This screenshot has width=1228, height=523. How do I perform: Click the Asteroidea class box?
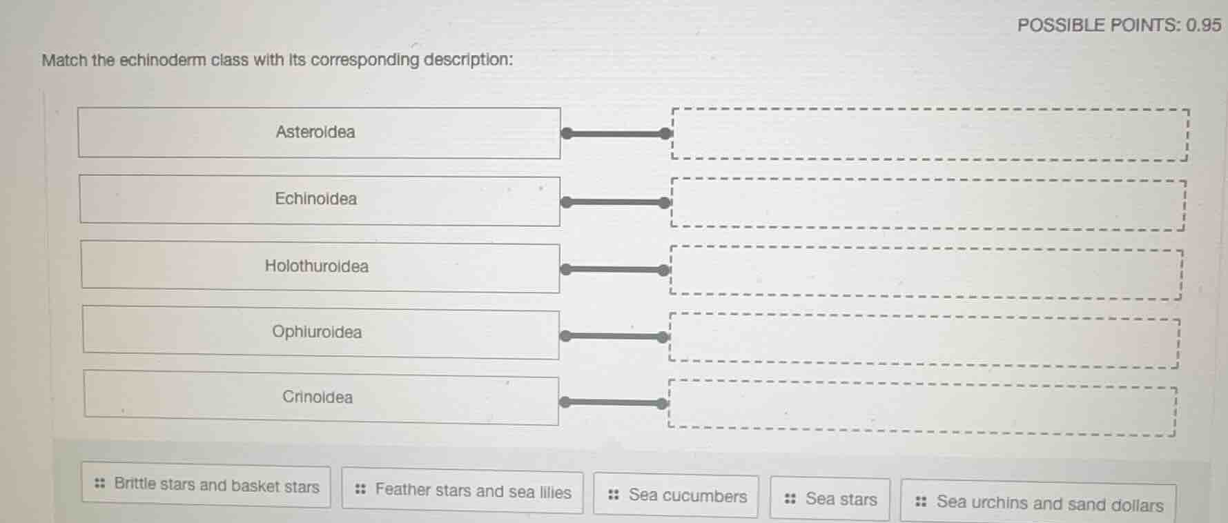click(319, 132)
